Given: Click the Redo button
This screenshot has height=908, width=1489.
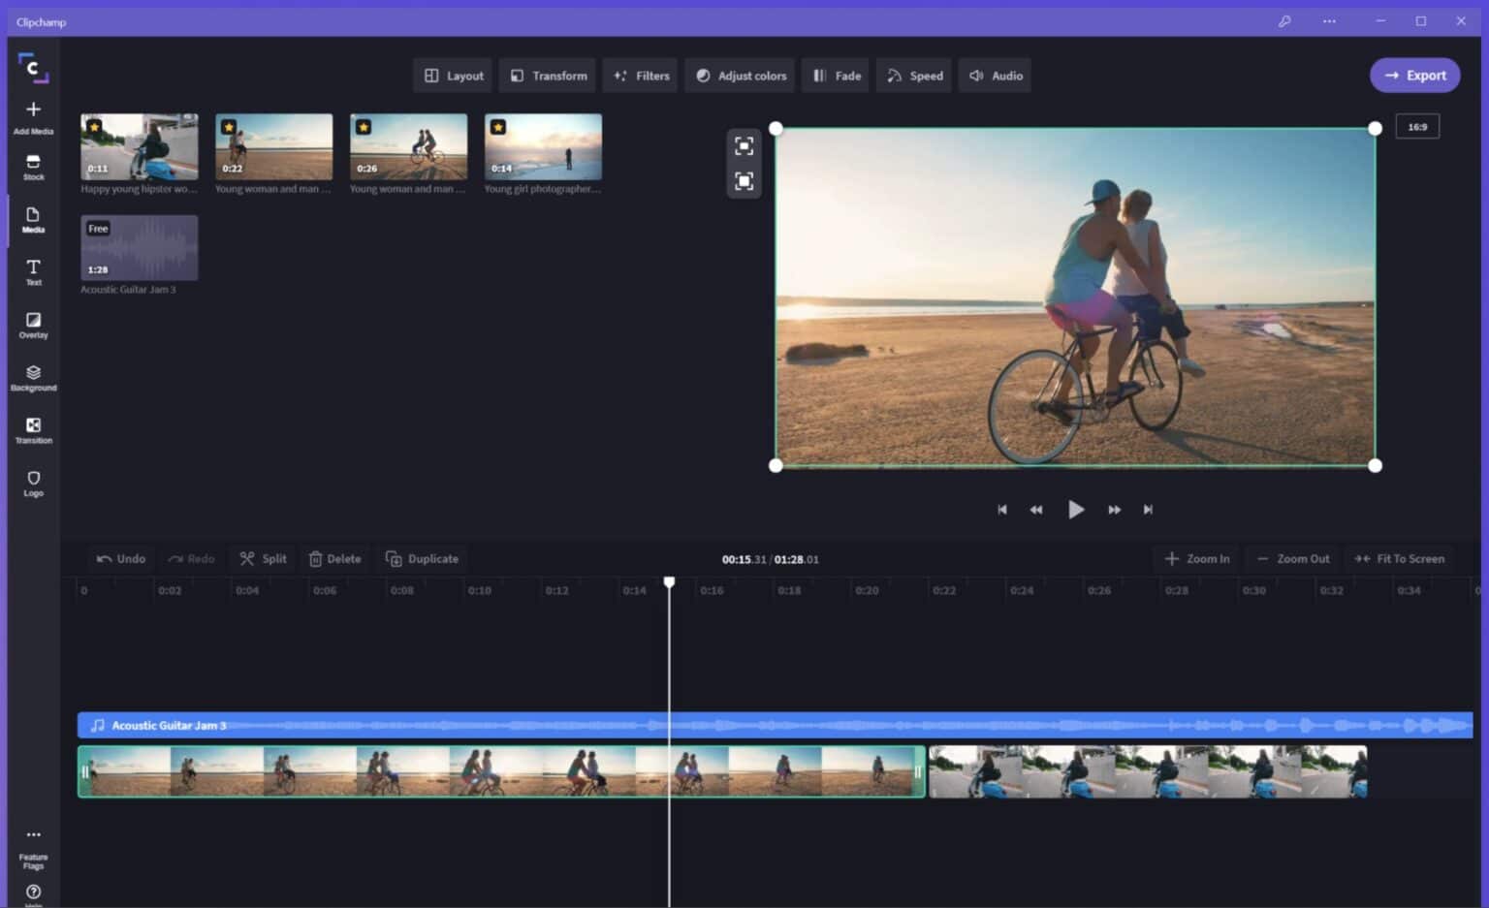Looking at the screenshot, I should tap(191, 559).
